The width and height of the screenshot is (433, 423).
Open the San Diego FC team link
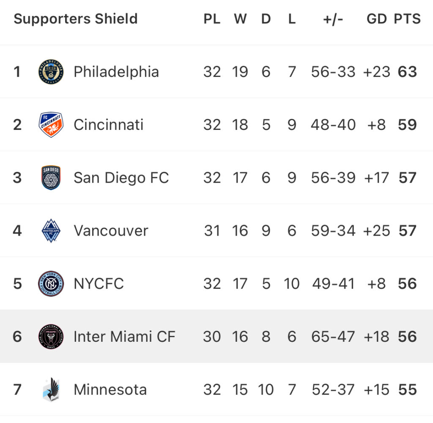tap(121, 178)
